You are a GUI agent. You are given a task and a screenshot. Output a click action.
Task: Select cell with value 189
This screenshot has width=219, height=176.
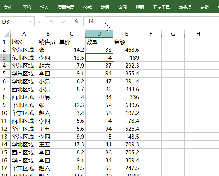click(x=126, y=58)
